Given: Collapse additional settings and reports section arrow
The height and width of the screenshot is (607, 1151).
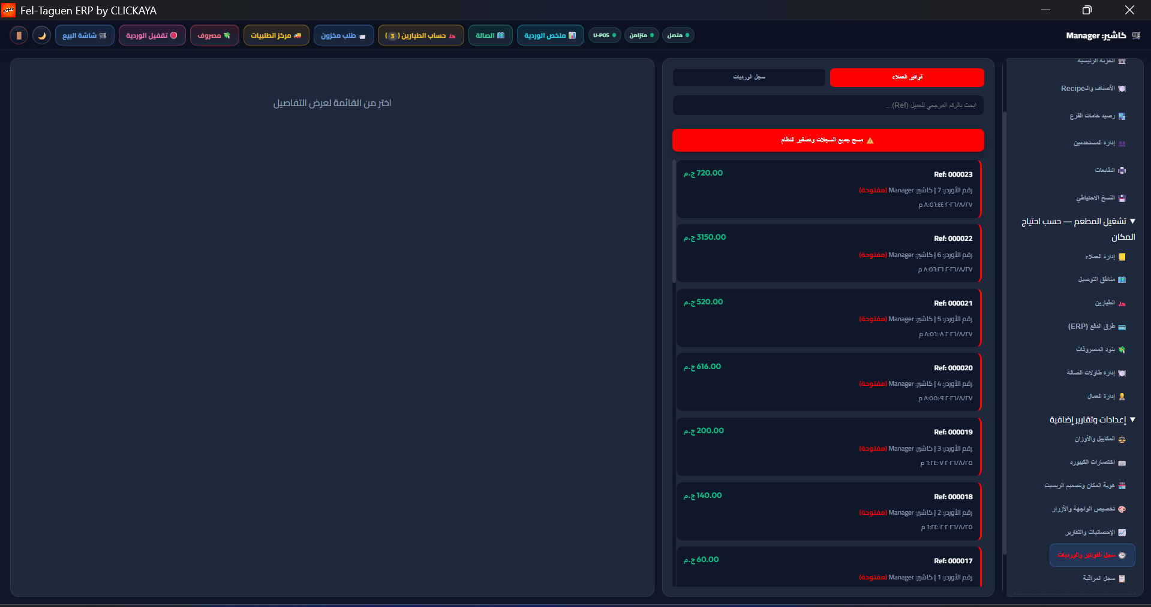Looking at the screenshot, I should (x=1132, y=419).
